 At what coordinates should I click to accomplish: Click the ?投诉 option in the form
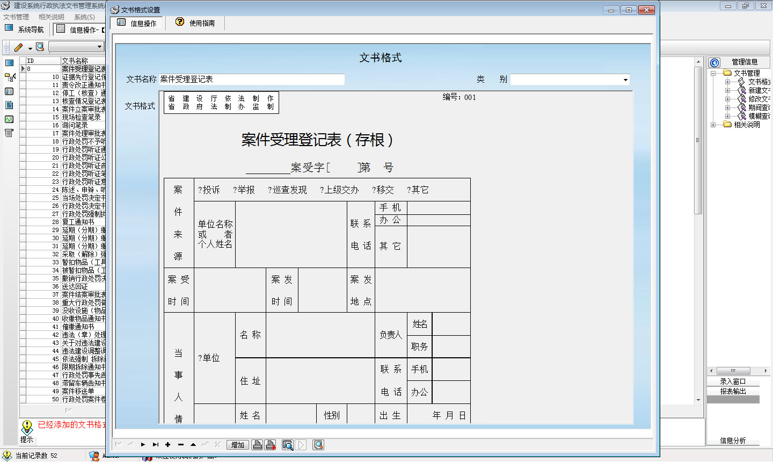pyautogui.click(x=209, y=190)
